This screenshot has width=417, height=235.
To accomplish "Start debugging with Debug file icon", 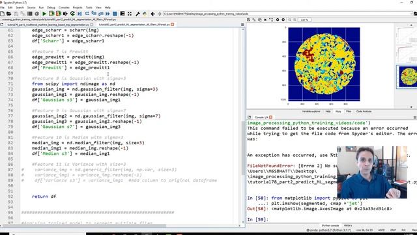I will click(79, 14).
